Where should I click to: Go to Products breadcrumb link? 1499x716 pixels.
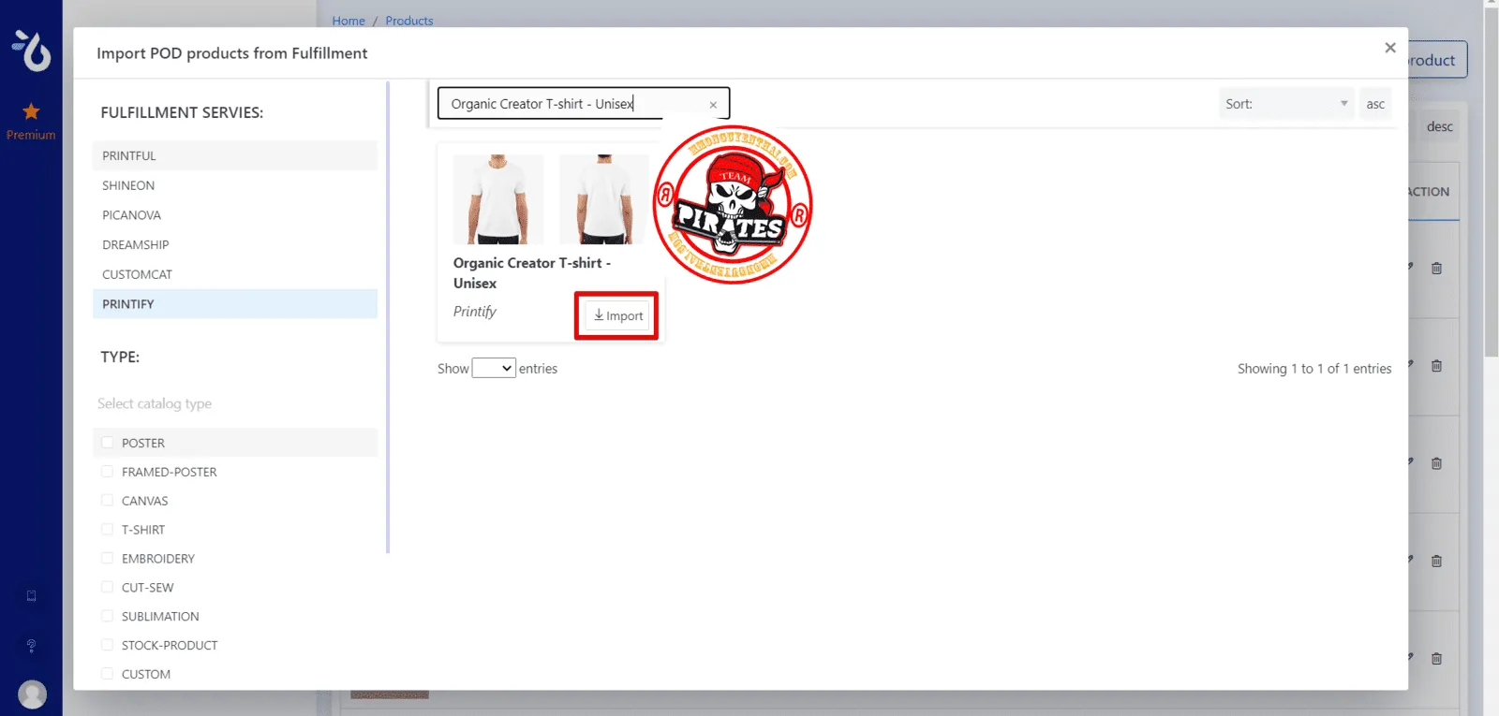409,21
